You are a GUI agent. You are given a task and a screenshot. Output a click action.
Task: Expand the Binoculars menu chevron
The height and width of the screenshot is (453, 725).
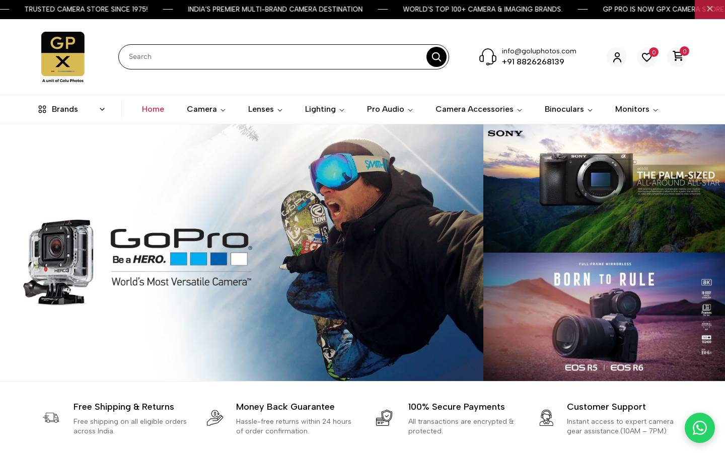[590, 110]
